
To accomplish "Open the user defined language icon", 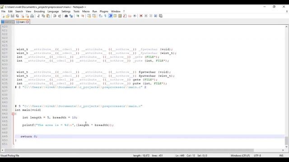I will point(115,16).
